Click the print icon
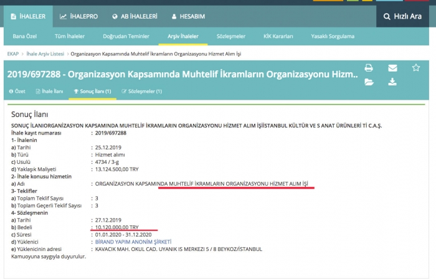This screenshot has height=279, width=436. [x=369, y=68]
